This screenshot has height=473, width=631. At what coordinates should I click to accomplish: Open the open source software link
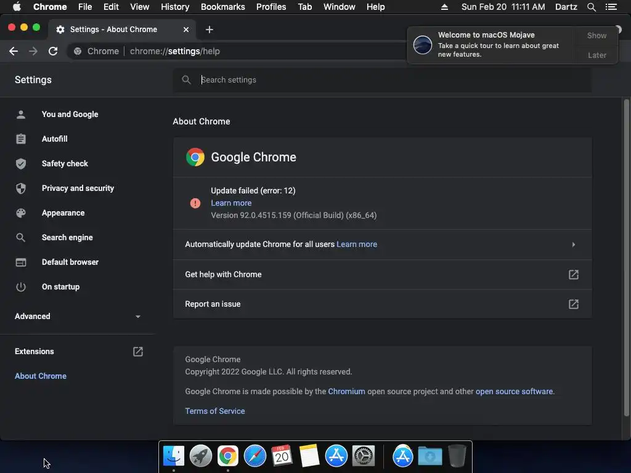point(514,391)
